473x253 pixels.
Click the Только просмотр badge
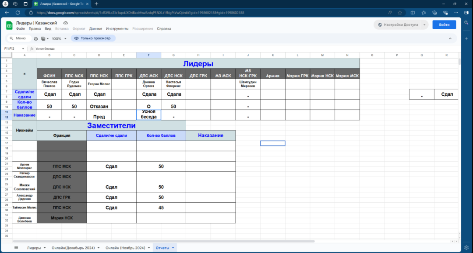click(92, 38)
